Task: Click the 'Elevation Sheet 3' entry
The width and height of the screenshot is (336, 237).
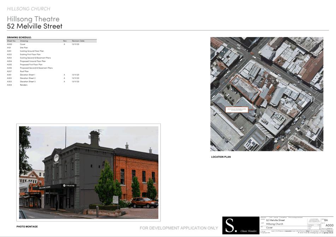Action: point(28,81)
